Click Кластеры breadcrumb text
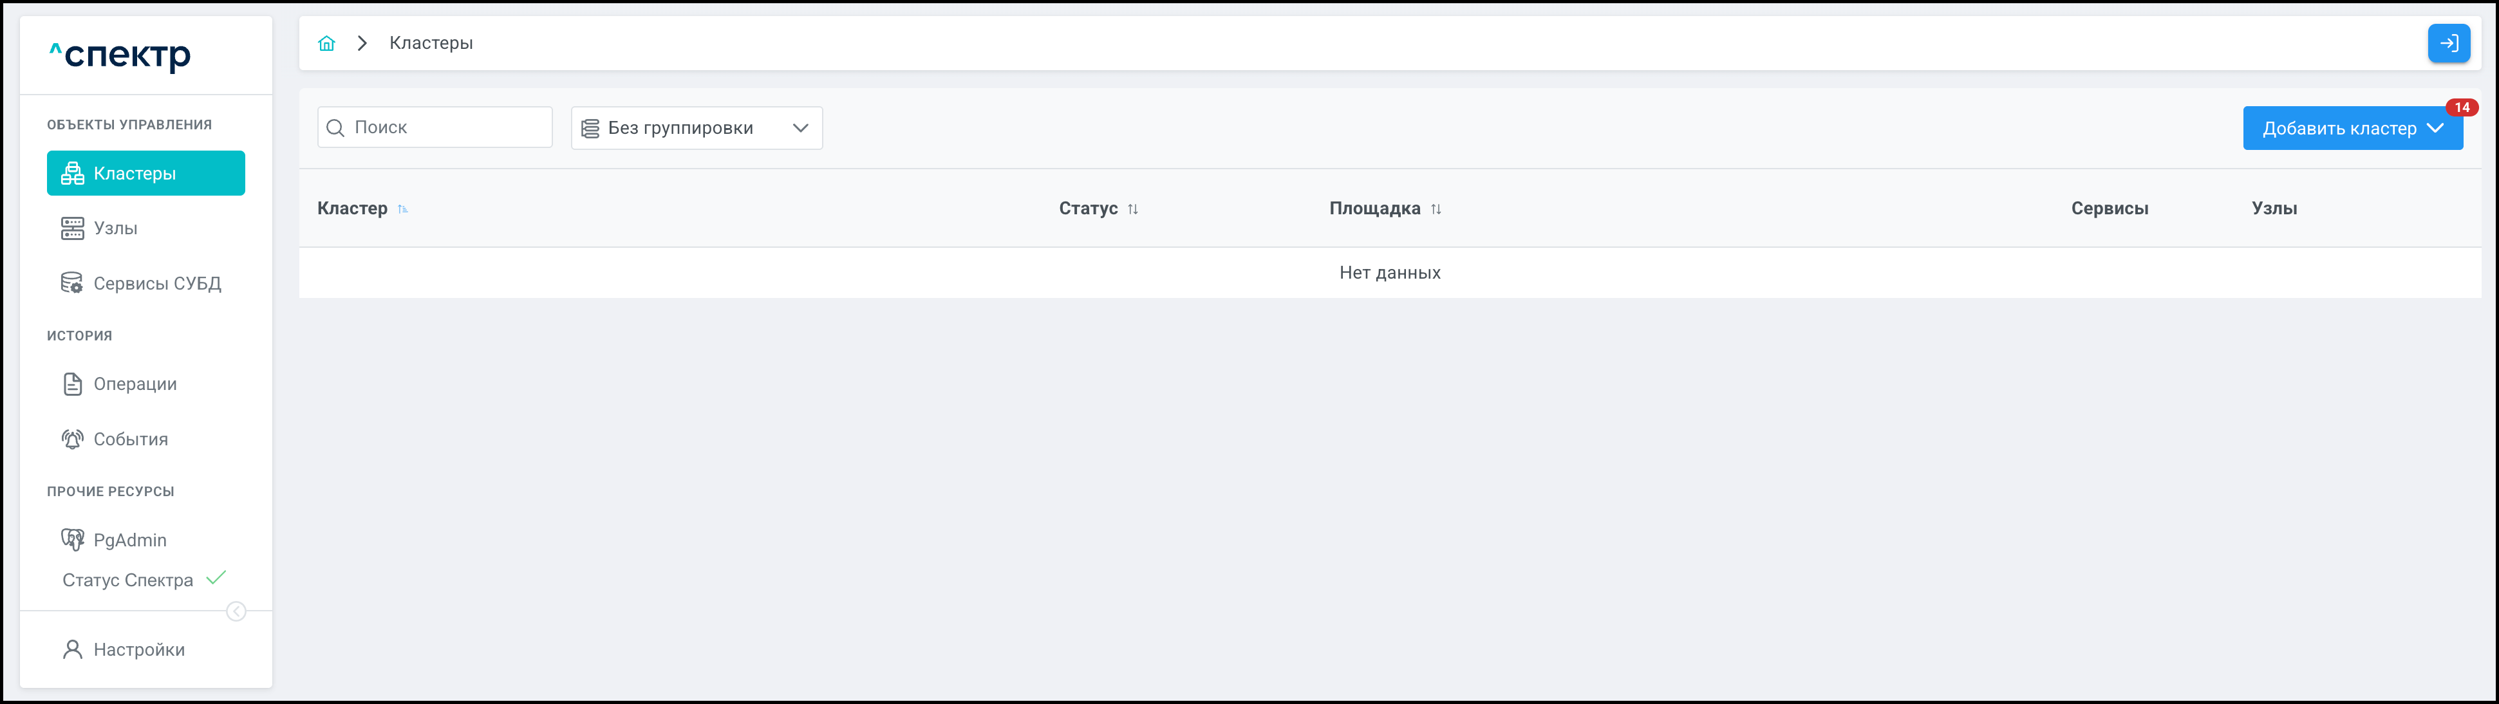This screenshot has width=2499, height=704. (431, 44)
